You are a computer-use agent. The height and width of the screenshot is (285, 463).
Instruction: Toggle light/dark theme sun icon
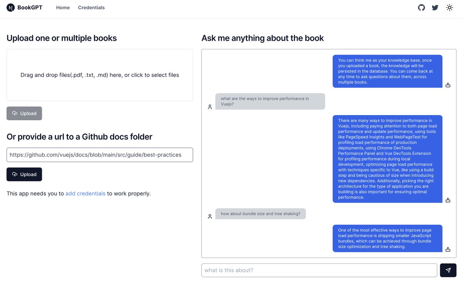pyautogui.click(x=449, y=8)
